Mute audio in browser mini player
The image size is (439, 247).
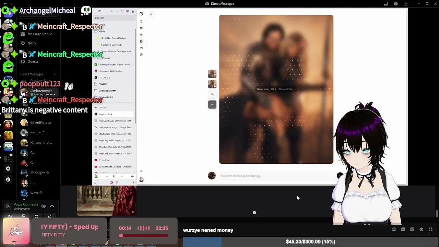(x=132, y=176)
